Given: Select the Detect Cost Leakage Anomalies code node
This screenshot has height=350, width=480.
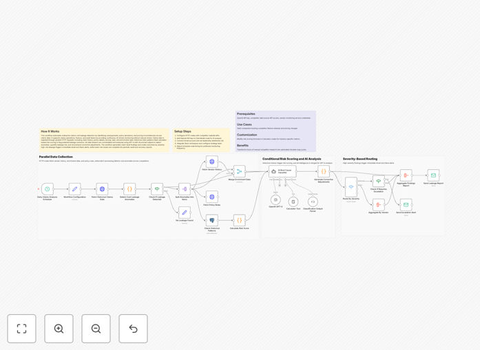Looking at the screenshot, I should tap(129, 189).
